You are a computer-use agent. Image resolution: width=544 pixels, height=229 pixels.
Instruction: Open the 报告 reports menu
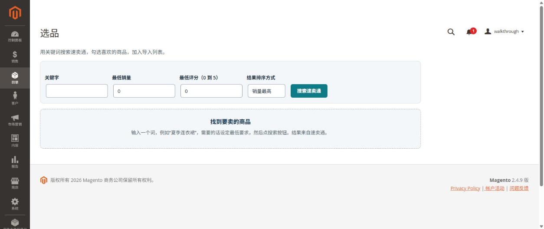pyautogui.click(x=15, y=162)
